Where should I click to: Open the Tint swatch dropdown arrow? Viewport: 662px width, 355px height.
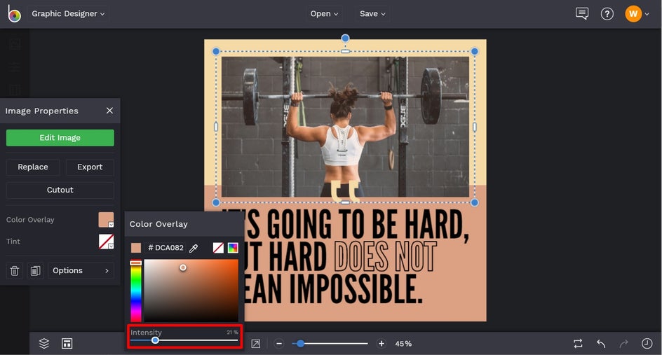pos(111,246)
